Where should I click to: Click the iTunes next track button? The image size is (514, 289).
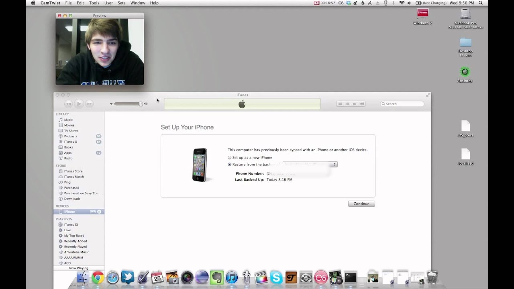[90, 104]
